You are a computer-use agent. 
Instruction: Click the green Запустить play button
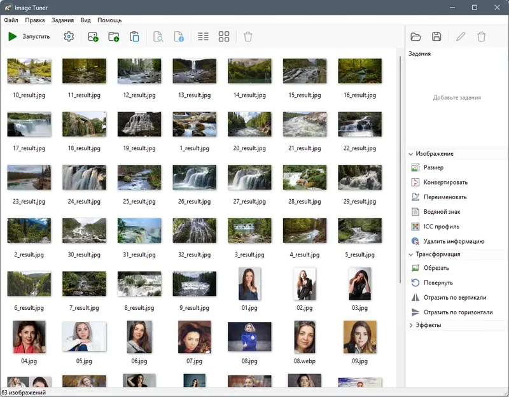coord(29,36)
